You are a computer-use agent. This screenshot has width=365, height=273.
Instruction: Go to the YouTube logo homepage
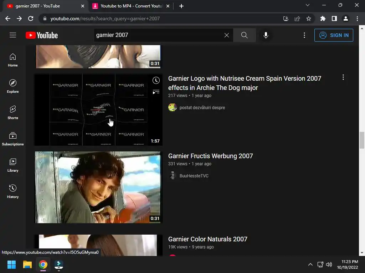42,35
